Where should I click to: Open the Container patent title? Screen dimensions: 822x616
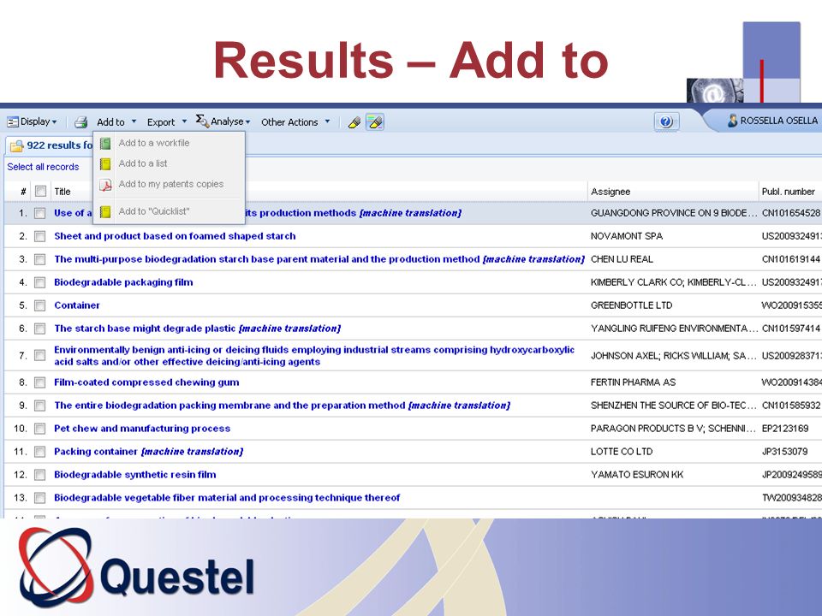click(x=76, y=305)
